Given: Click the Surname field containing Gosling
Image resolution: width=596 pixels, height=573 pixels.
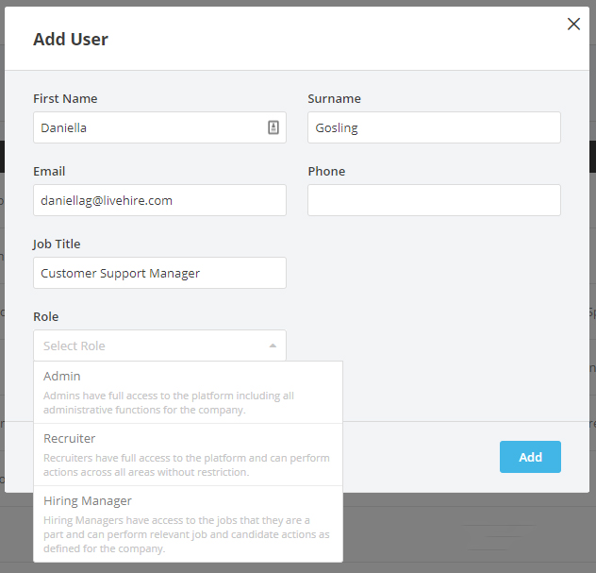Looking at the screenshot, I should 434,127.
